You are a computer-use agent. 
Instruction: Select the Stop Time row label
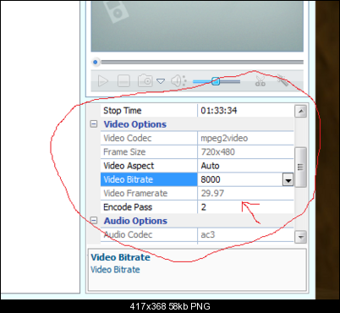coord(123,111)
